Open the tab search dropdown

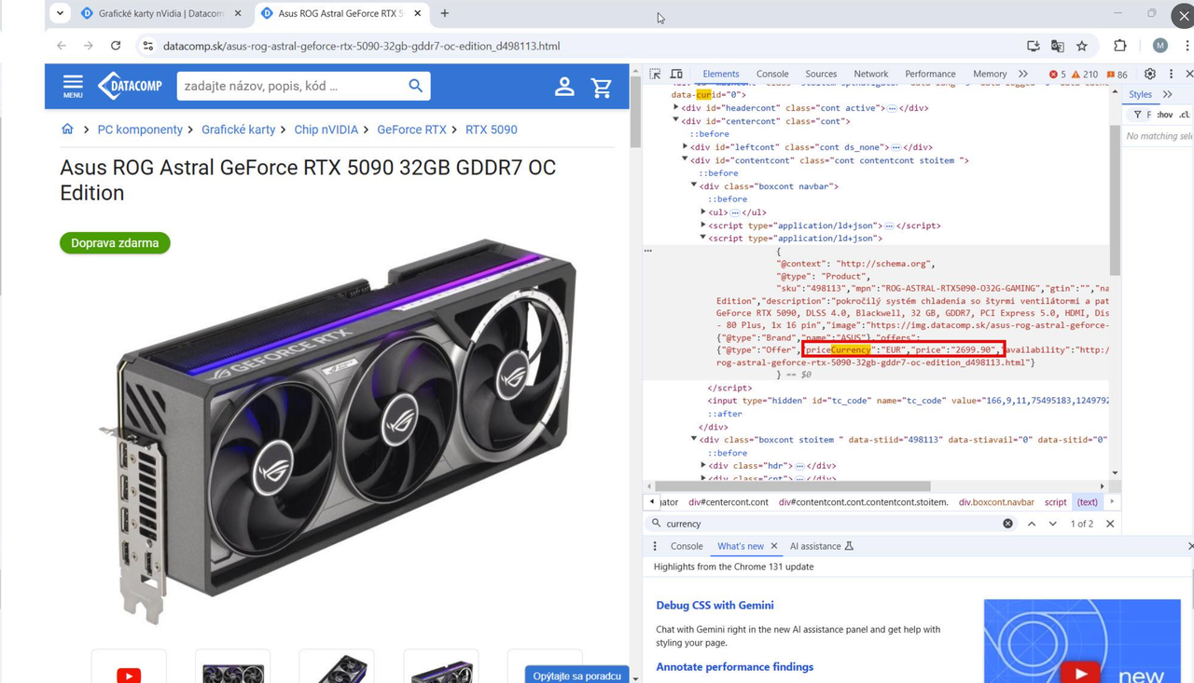[60, 13]
